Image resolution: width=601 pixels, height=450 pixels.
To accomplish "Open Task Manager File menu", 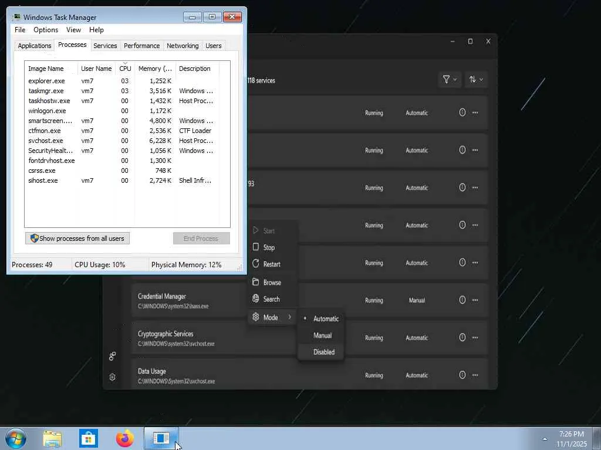I will coord(20,30).
